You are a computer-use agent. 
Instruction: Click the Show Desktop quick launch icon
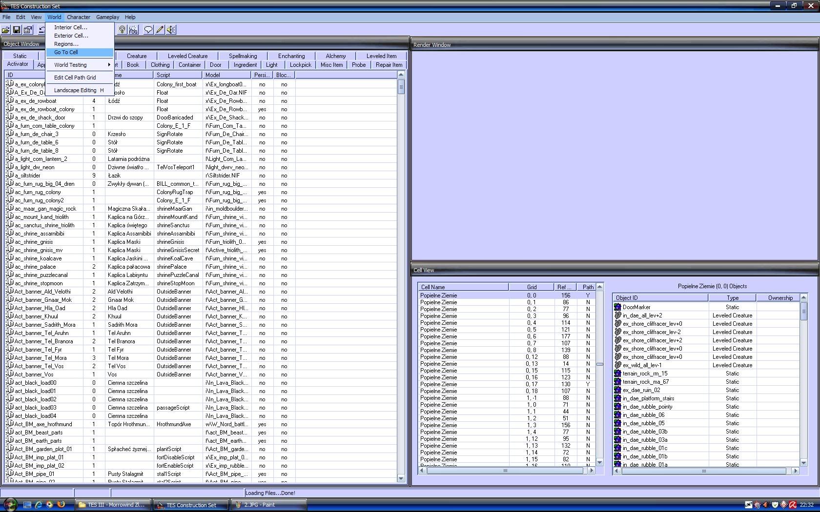click(27, 505)
